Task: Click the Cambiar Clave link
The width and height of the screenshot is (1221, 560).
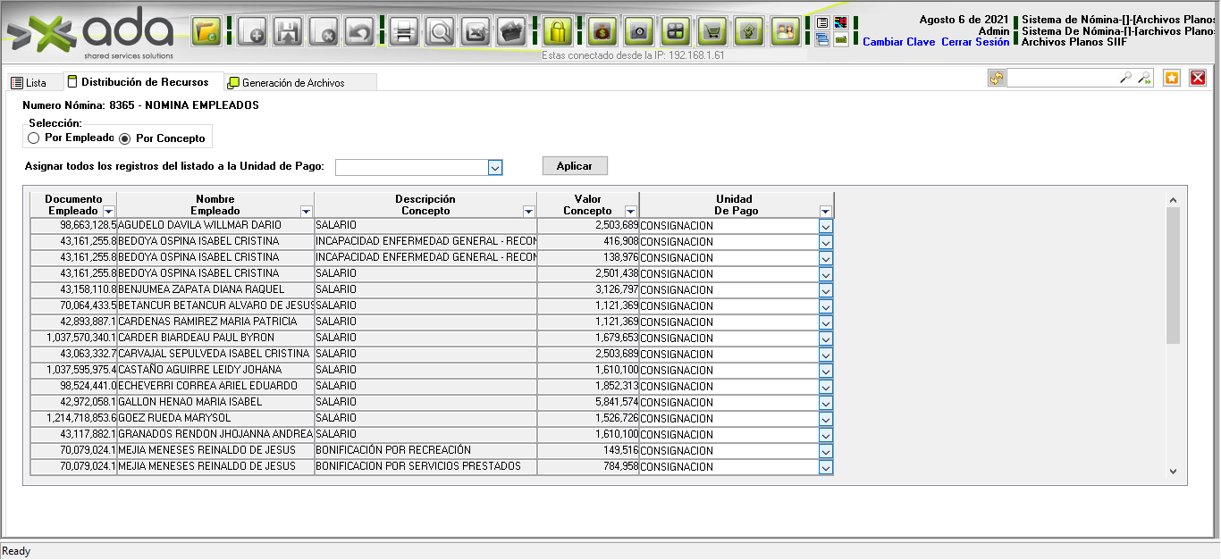Action: tap(898, 42)
